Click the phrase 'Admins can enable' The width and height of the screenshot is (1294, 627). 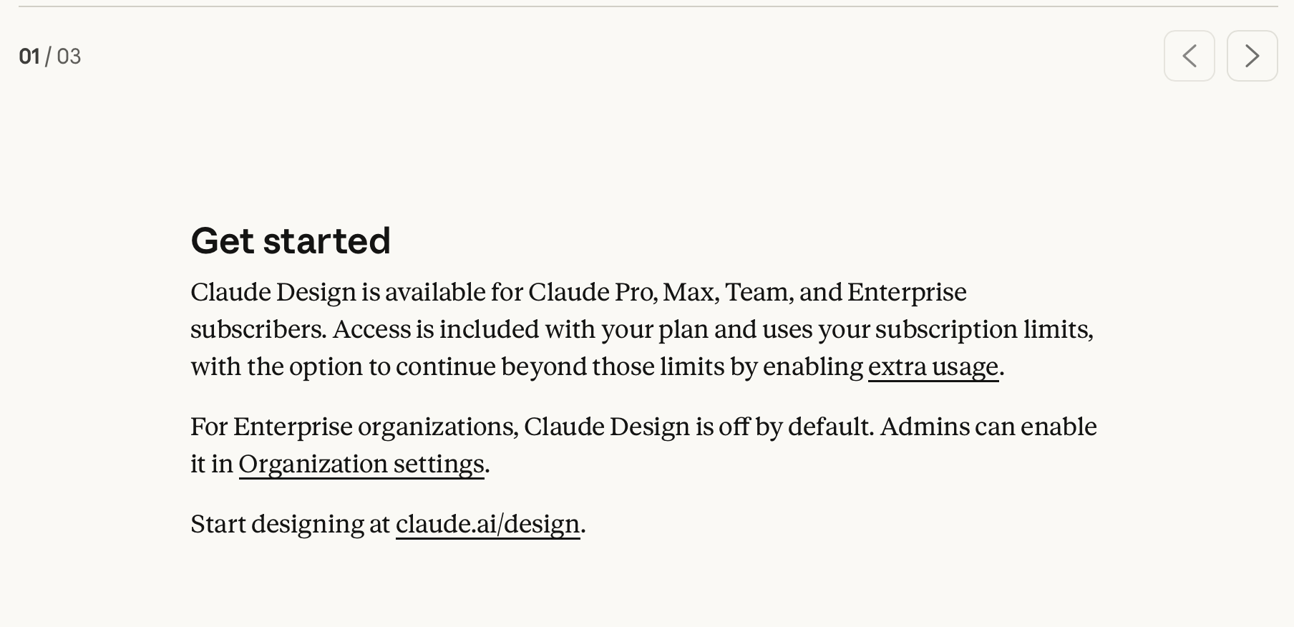988,427
